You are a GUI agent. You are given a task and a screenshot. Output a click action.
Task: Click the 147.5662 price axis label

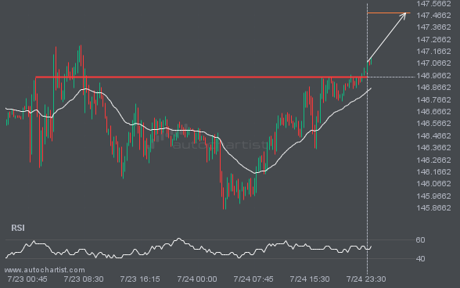pyautogui.click(x=433, y=4)
